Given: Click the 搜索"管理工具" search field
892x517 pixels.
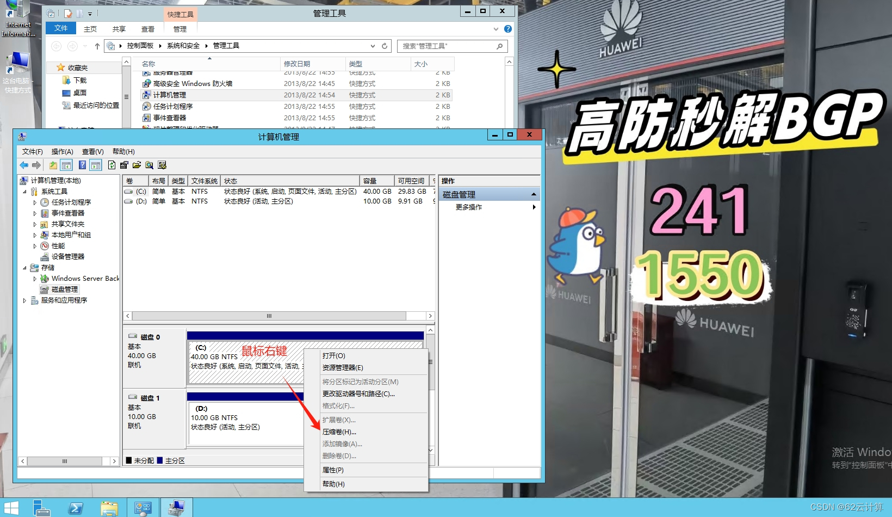Looking at the screenshot, I should (x=451, y=46).
